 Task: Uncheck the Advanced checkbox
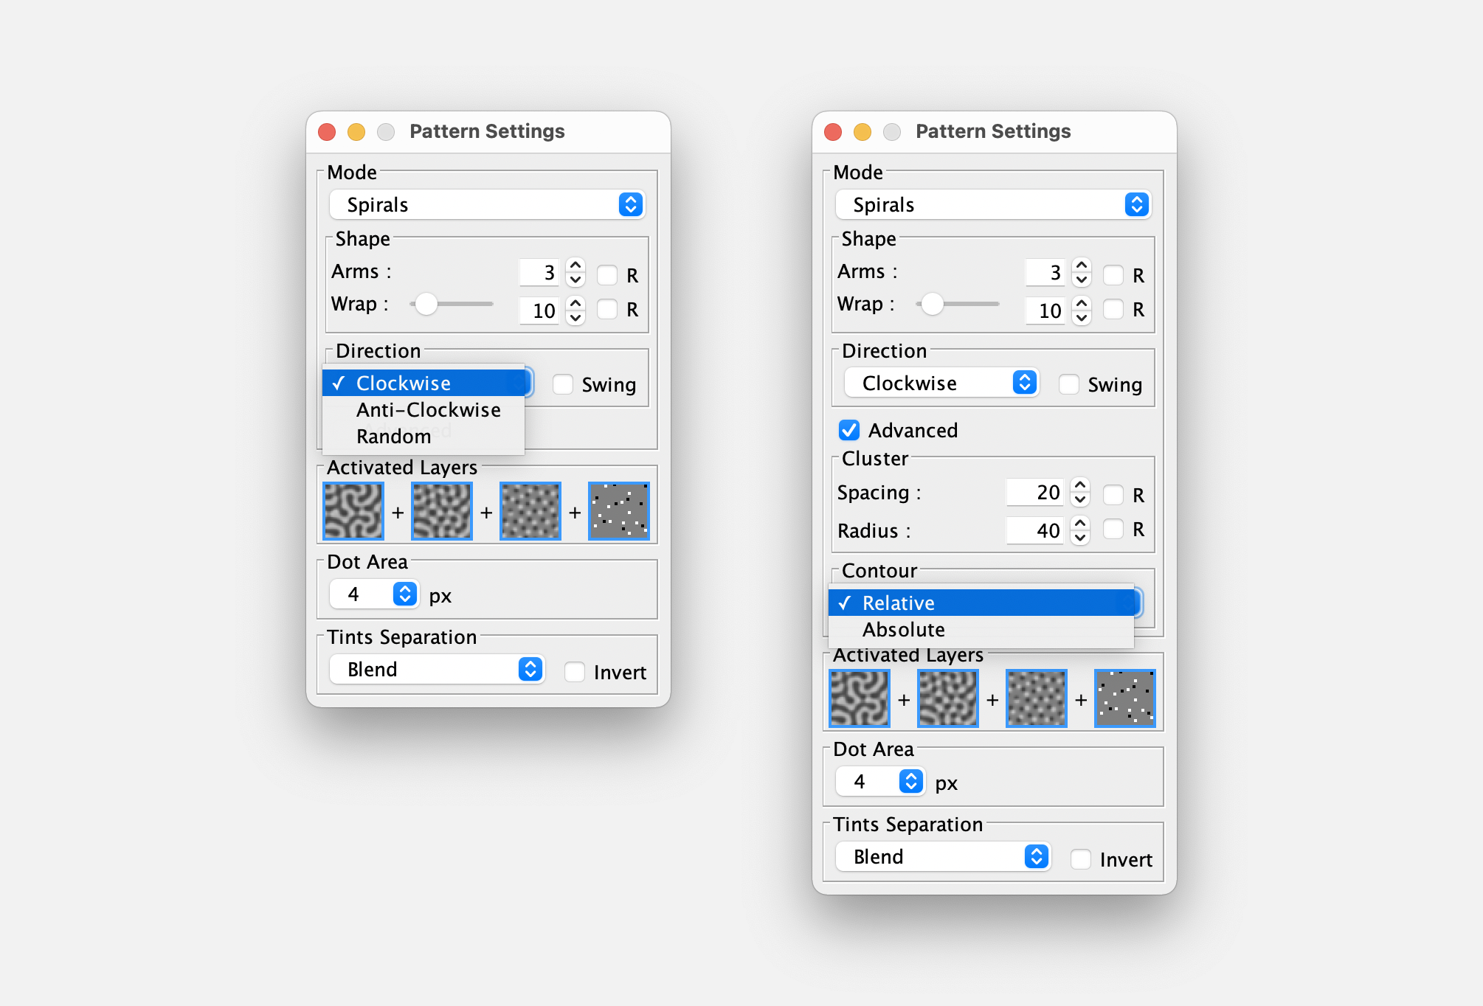click(849, 430)
